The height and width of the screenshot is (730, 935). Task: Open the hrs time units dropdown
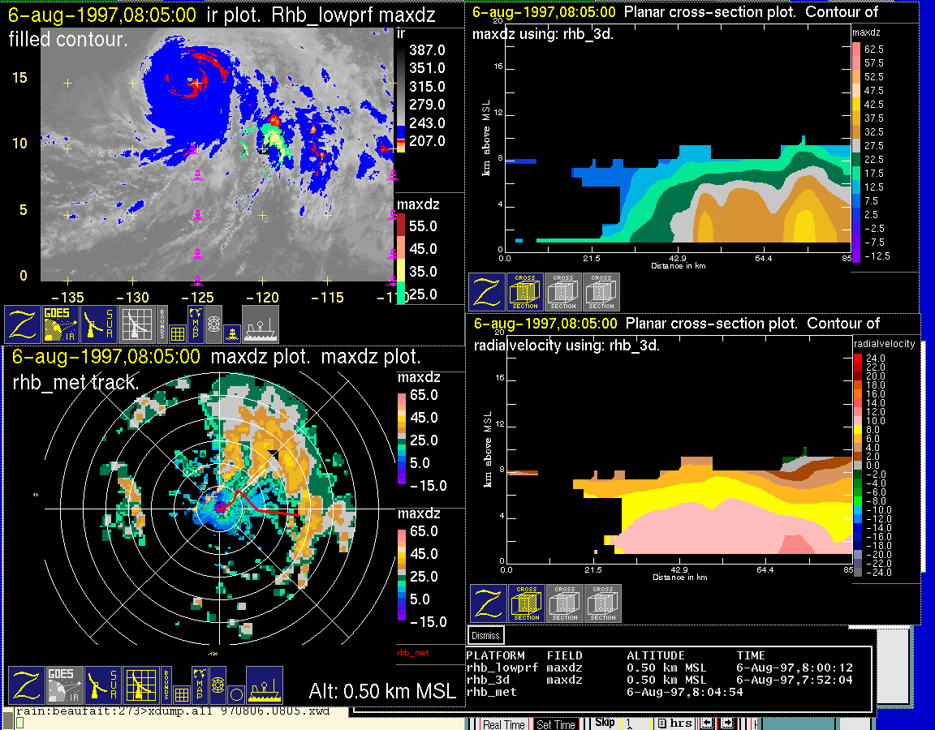tap(674, 724)
